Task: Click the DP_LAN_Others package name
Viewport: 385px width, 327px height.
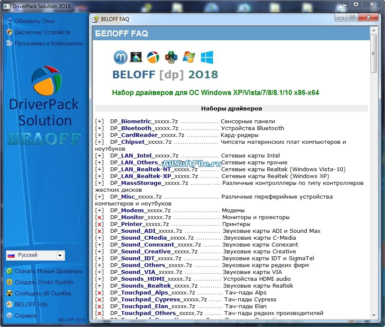Action: [x=147, y=163]
